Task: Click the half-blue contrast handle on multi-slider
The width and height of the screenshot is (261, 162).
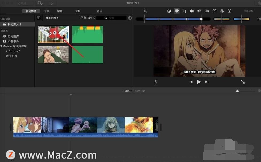Action: [187, 19]
